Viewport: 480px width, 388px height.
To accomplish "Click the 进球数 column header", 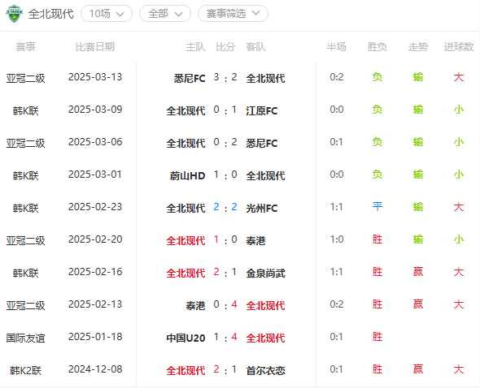I will click(459, 47).
